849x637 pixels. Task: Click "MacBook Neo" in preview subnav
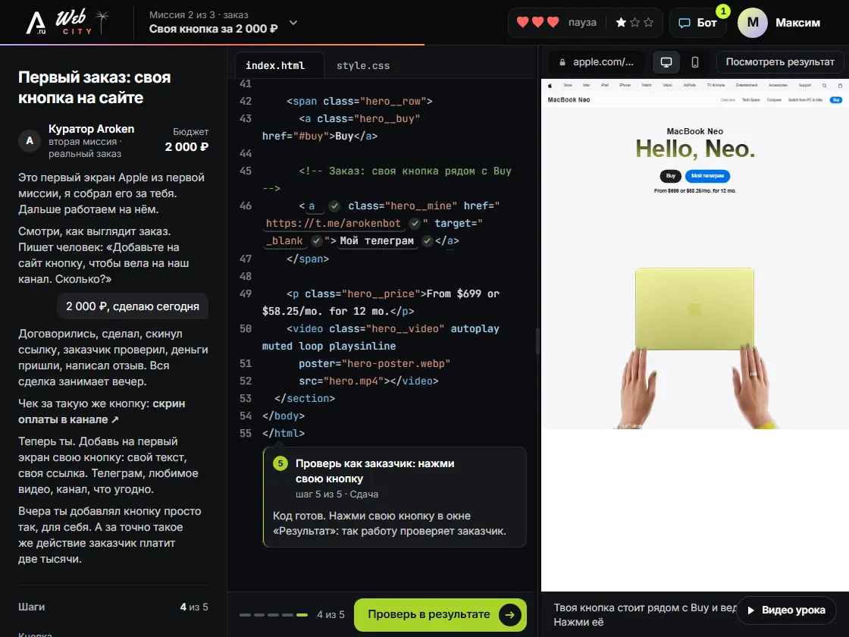point(569,99)
